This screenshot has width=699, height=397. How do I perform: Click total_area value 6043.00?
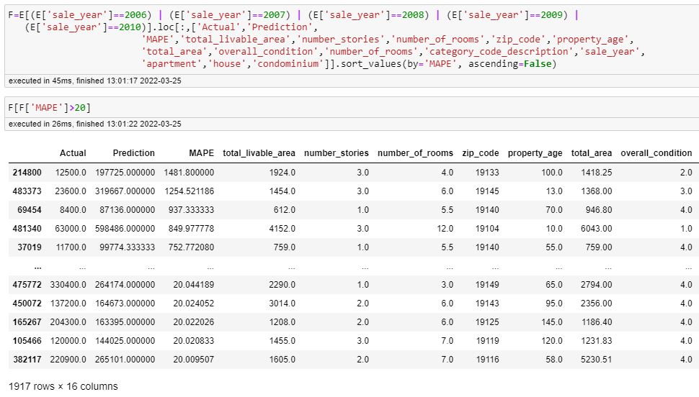(x=597, y=228)
